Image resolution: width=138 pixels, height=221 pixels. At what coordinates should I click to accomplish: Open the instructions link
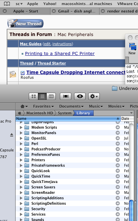[x=62, y=44]
